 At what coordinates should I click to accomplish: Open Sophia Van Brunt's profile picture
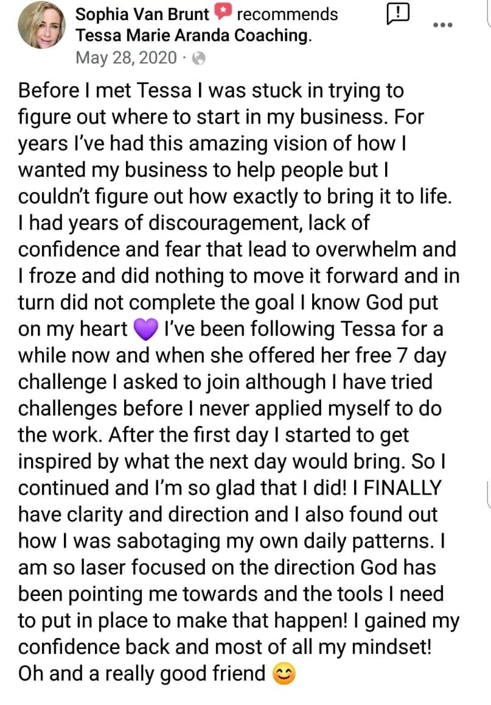41,25
